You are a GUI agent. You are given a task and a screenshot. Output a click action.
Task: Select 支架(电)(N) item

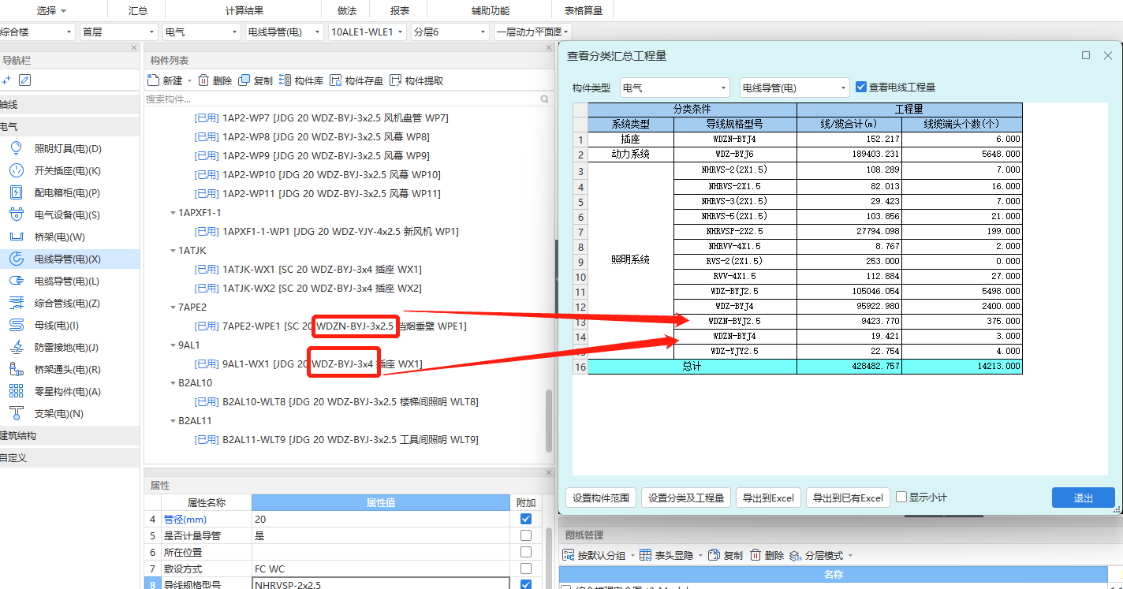tap(59, 413)
